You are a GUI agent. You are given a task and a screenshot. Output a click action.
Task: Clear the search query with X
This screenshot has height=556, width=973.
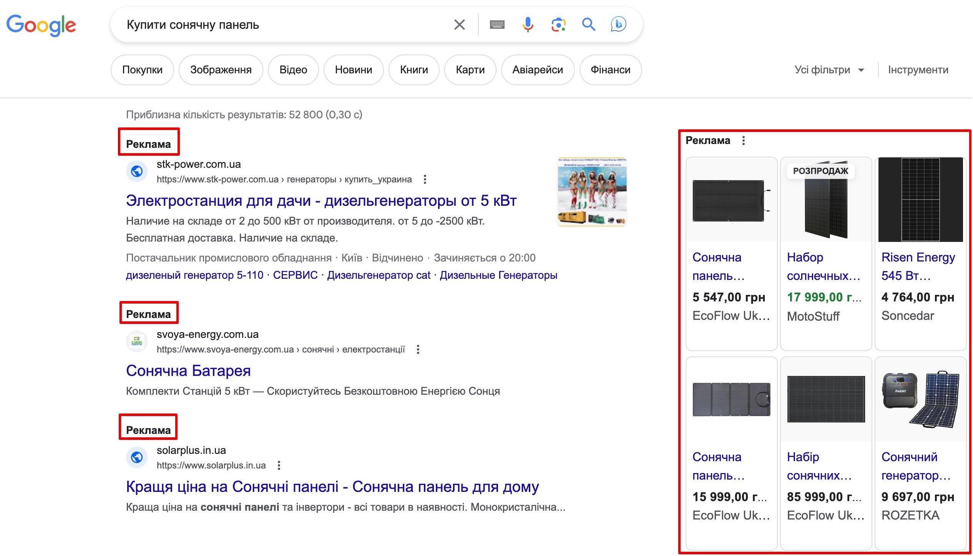coord(459,25)
